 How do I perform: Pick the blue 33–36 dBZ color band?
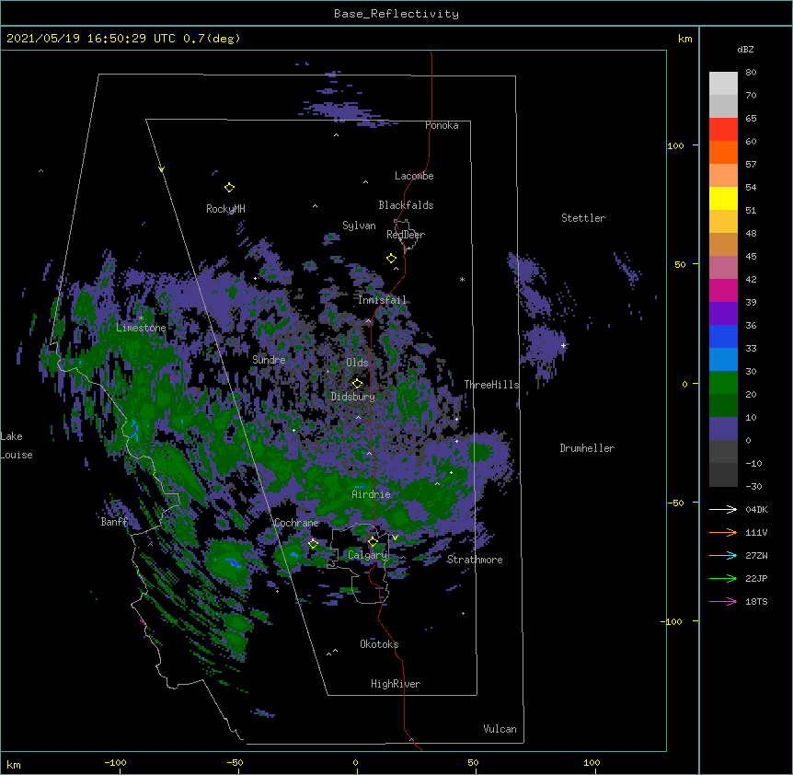point(723,337)
